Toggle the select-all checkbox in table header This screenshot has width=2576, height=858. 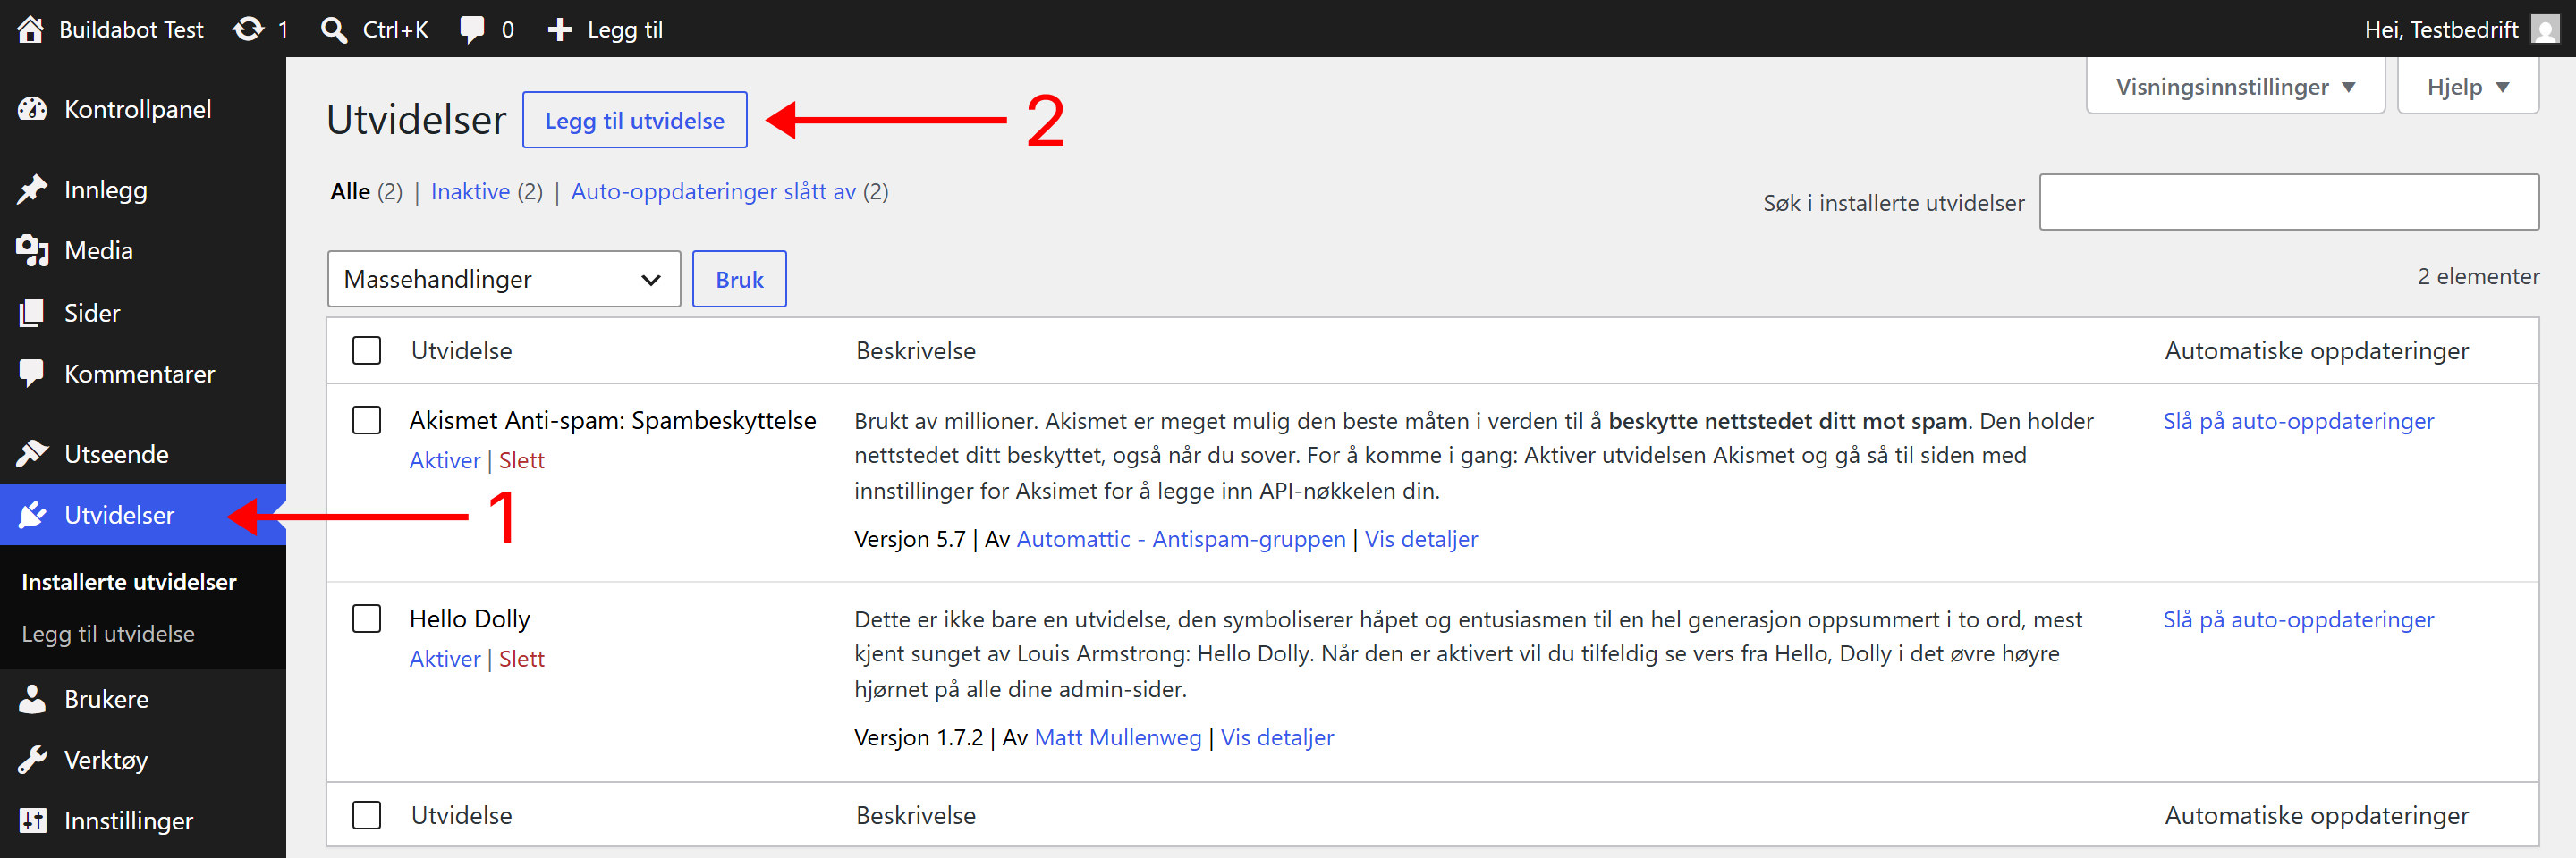click(367, 350)
